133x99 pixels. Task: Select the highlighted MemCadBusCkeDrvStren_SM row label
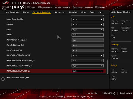click(18, 71)
